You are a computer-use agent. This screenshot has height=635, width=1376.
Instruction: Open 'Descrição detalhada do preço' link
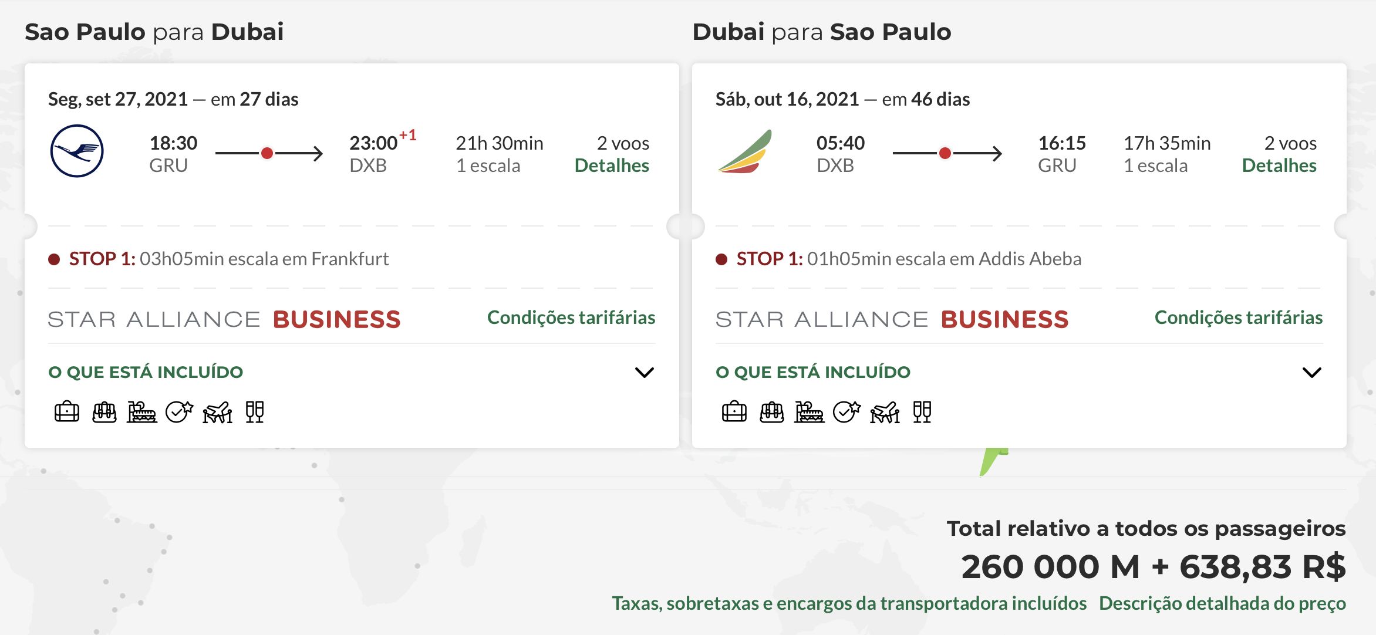tap(1222, 603)
